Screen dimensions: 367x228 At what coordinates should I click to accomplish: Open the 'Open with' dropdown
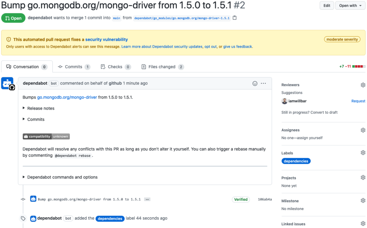(349, 5)
